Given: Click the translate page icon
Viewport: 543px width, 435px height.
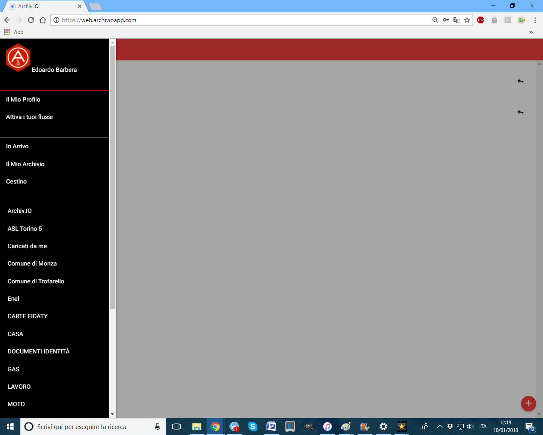Looking at the screenshot, I should [x=456, y=20].
